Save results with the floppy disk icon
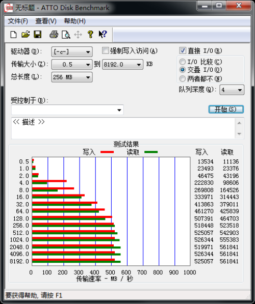This screenshot has height=304, width=255. pos(37,35)
